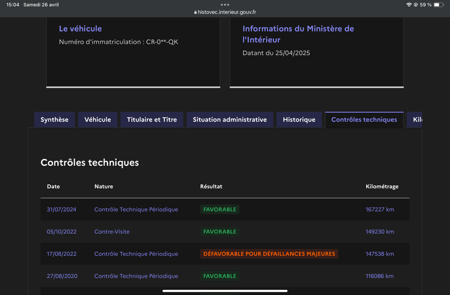This screenshot has width=450, height=295.
Task: Click Contrôle Technique Périodique in the 17/08/2022 row
Action: tap(136, 254)
